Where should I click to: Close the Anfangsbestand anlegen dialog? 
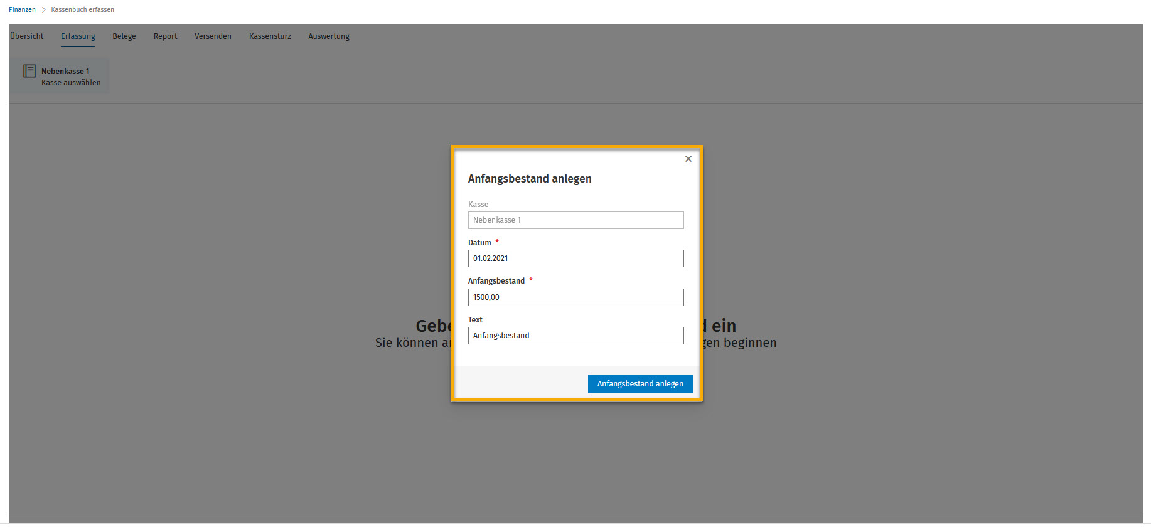(688, 159)
